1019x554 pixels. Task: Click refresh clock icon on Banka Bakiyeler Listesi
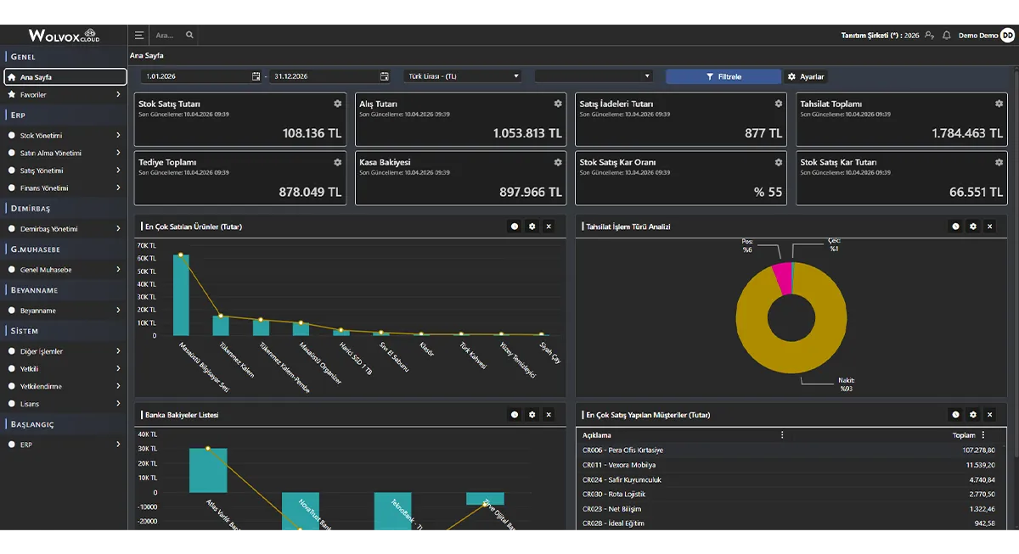click(x=515, y=415)
